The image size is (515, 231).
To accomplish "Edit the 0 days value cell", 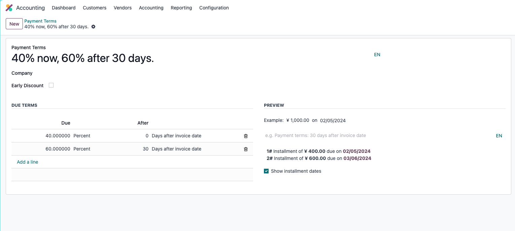I will coord(147,136).
